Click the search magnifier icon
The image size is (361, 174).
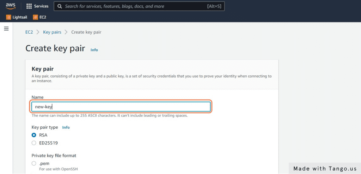(x=60, y=6)
